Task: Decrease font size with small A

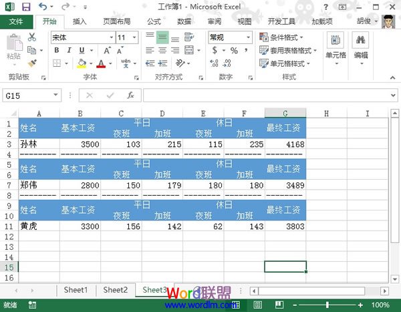Action: [x=120, y=50]
